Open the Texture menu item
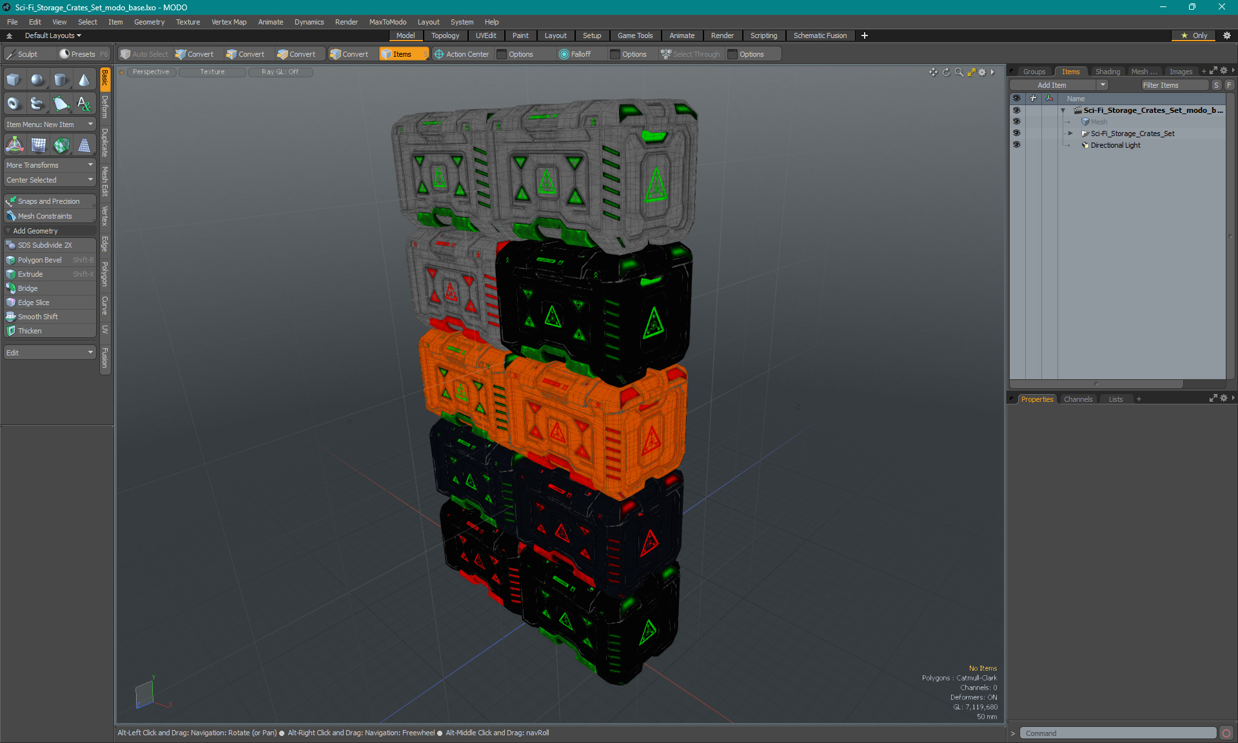 (186, 21)
